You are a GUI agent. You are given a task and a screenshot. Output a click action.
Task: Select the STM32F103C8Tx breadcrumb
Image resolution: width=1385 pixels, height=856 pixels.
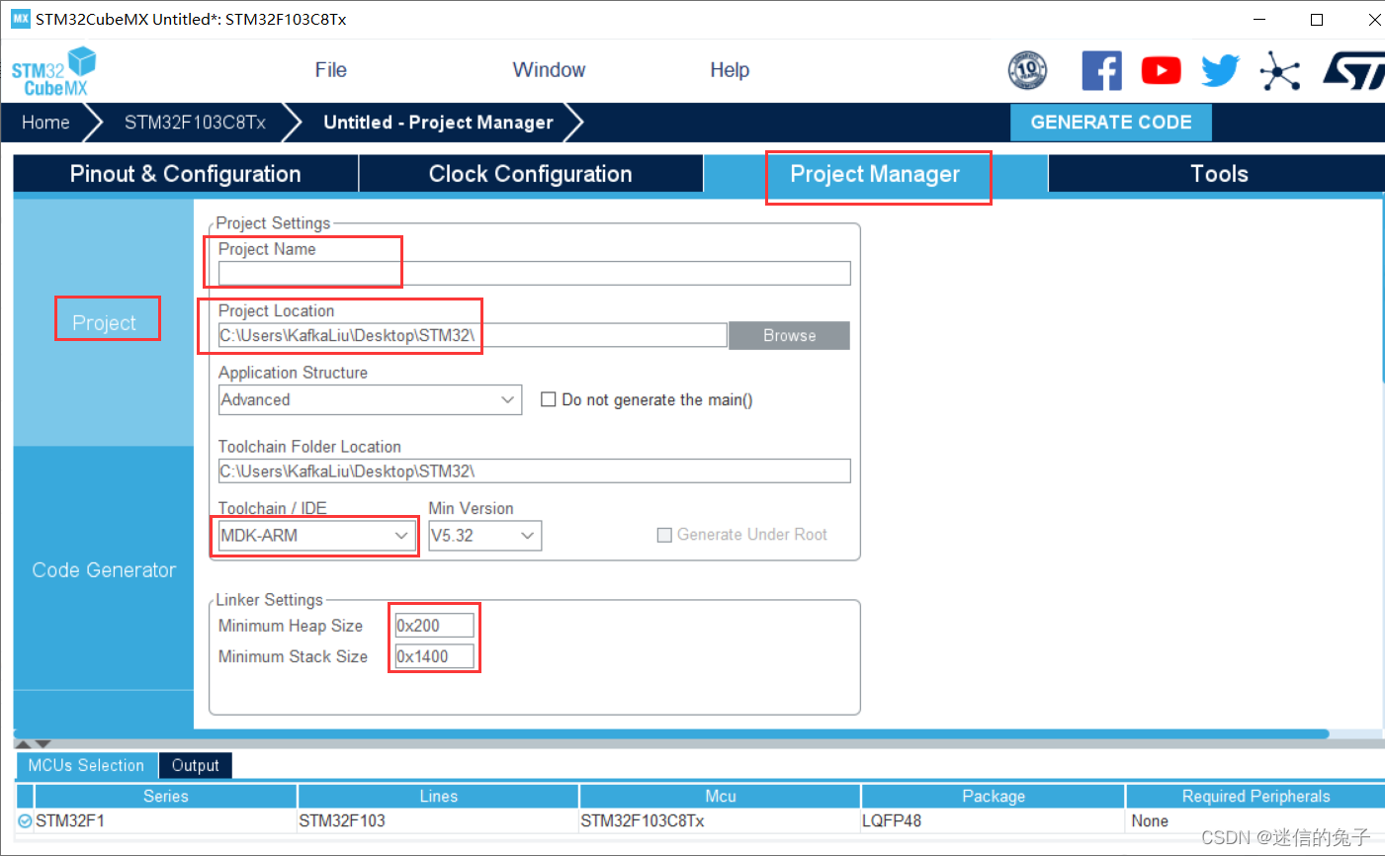click(x=195, y=123)
